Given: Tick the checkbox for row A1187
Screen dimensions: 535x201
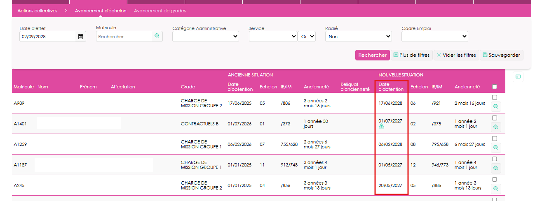Looking at the screenshot, I should point(495,159).
